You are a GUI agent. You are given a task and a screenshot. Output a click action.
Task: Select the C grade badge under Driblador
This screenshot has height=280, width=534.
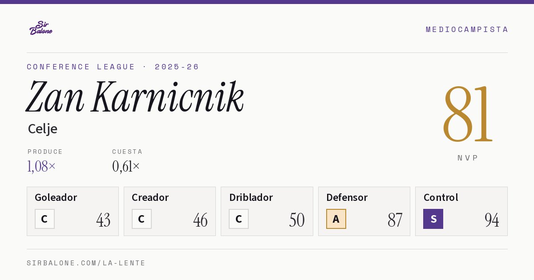pos(239,219)
